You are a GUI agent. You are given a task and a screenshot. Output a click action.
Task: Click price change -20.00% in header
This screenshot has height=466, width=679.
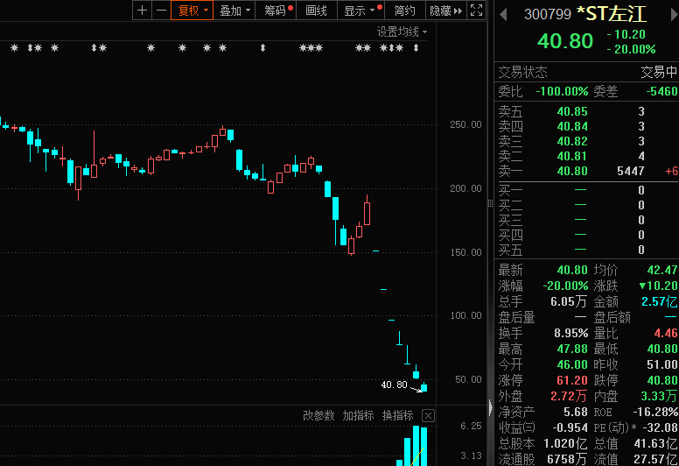(631, 49)
